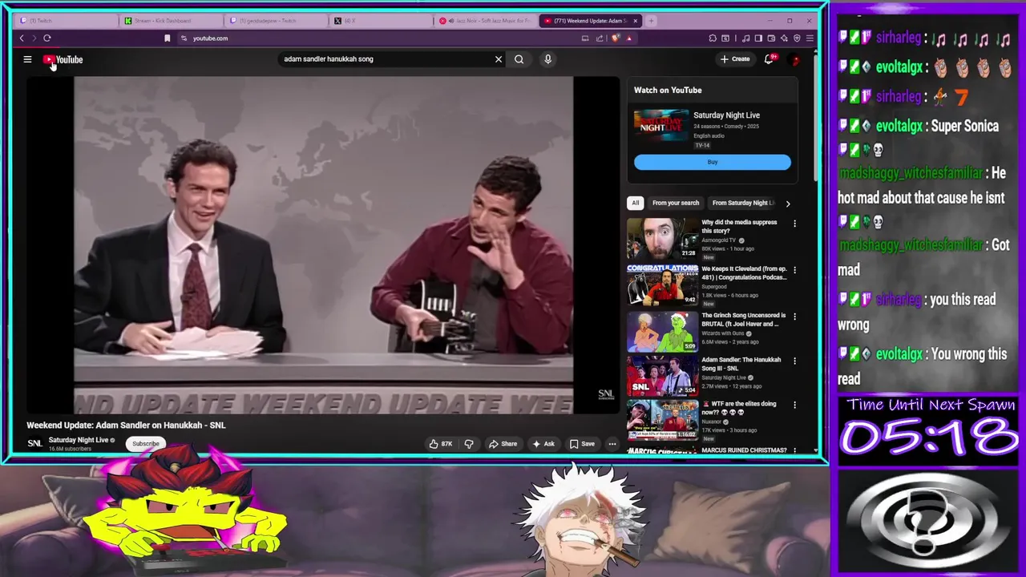Click the video player showing Weekend Update

(x=324, y=245)
